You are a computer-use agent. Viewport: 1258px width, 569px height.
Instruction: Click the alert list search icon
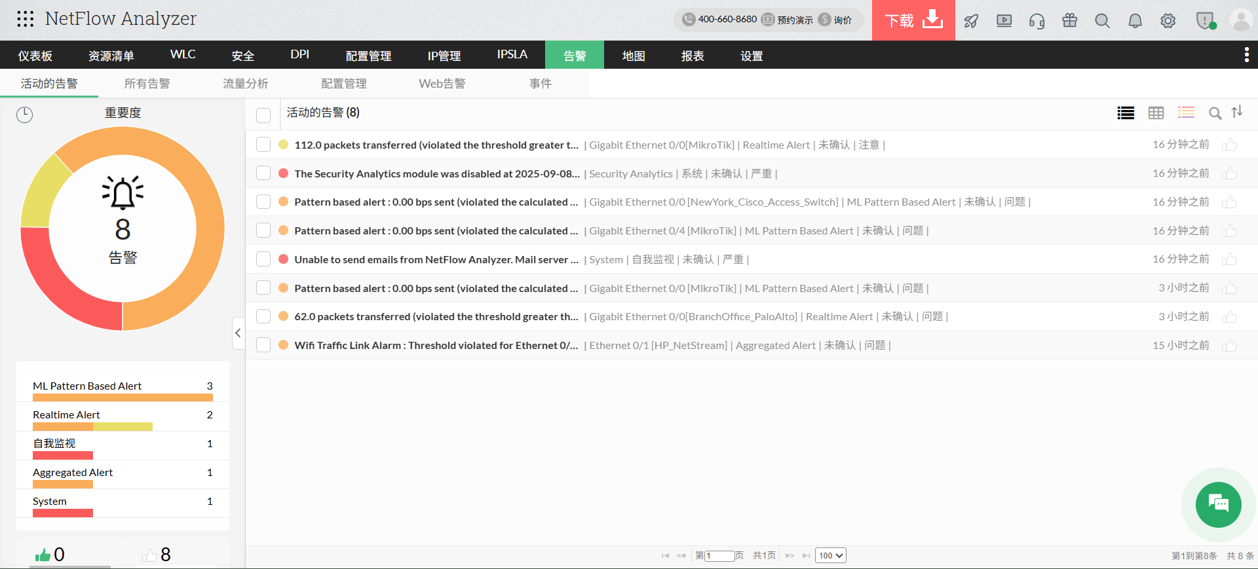pyautogui.click(x=1215, y=113)
